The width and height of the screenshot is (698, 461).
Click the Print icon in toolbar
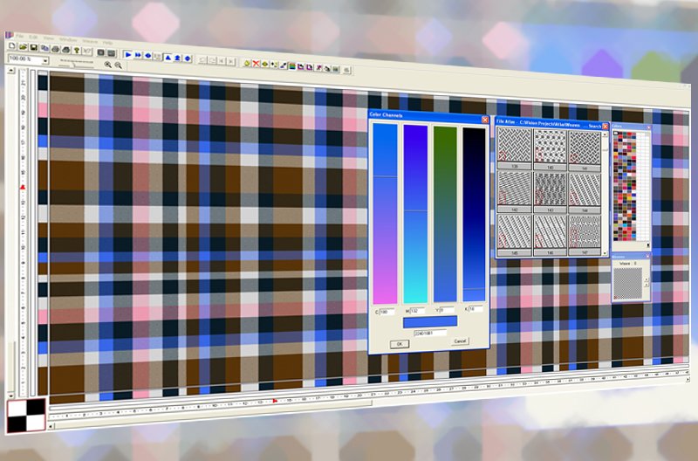point(55,49)
